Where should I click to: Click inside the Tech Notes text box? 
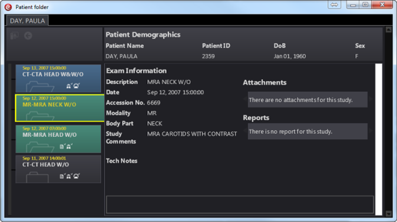pos(240,204)
